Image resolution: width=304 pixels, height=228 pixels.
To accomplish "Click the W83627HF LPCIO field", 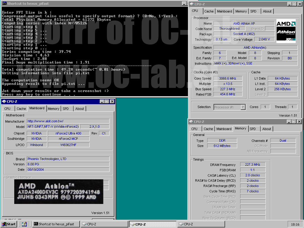I will (x=69, y=145).
